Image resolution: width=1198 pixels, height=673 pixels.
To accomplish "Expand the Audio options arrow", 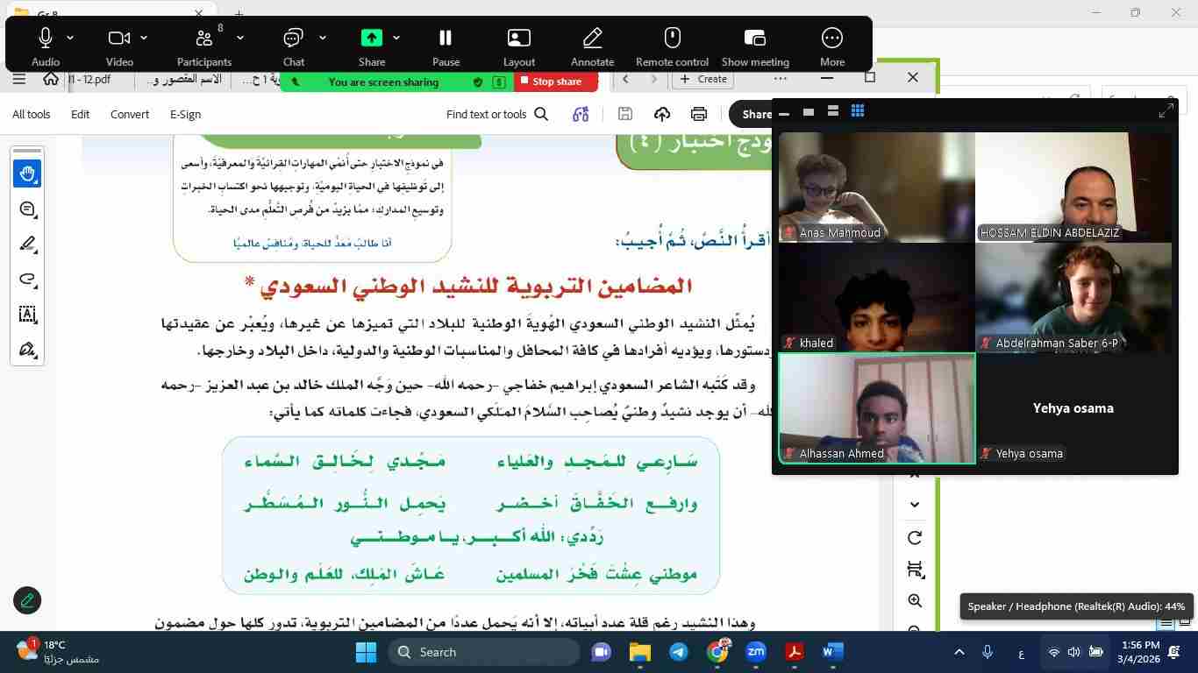I will pos(70,38).
